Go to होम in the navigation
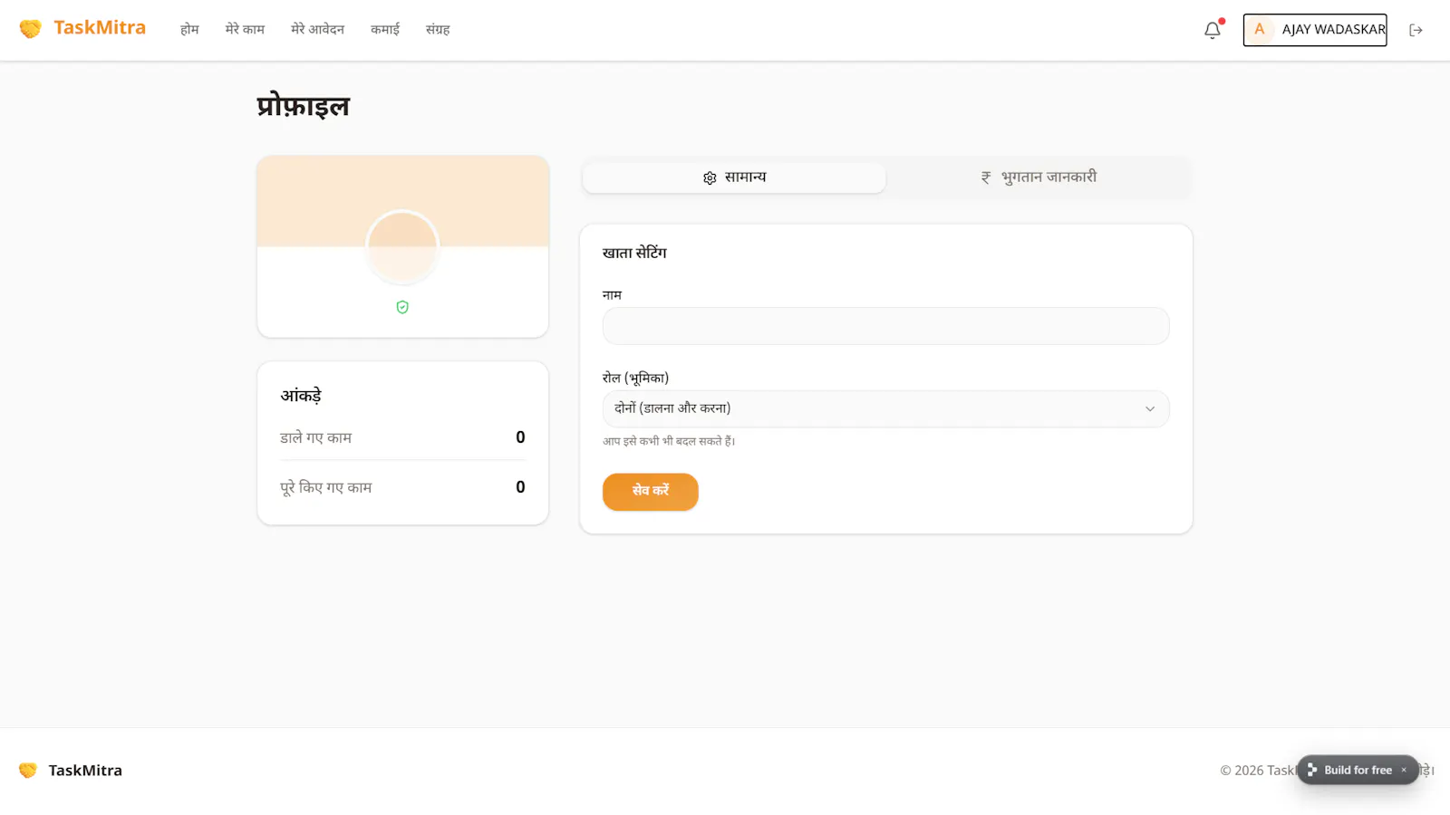Image resolution: width=1450 pixels, height=815 pixels. (189, 30)
